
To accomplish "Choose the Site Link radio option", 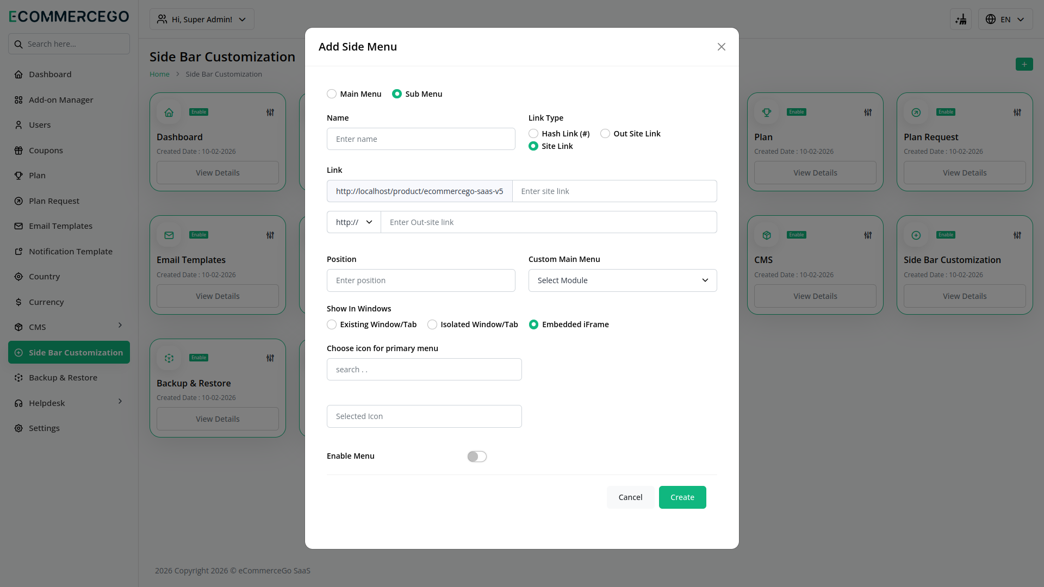I will coord(533,146).
